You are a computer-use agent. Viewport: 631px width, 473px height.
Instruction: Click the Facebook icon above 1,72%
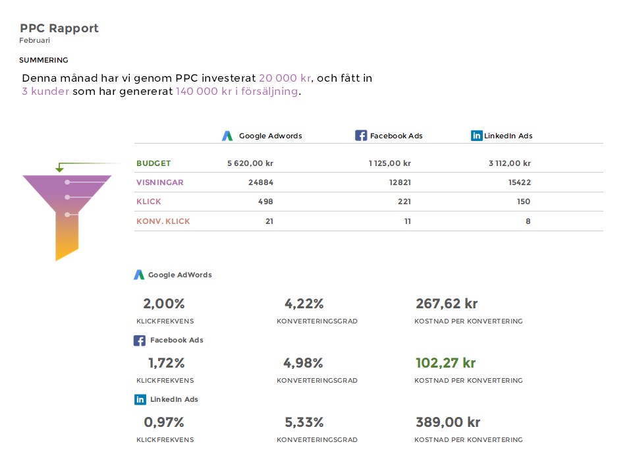(x=140, y=341)
